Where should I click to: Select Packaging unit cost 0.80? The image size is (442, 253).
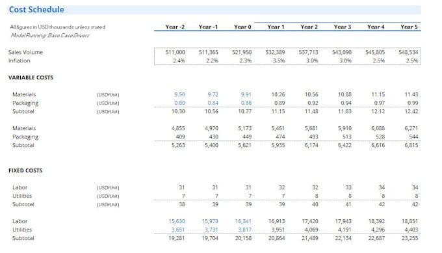coord(179,103)
